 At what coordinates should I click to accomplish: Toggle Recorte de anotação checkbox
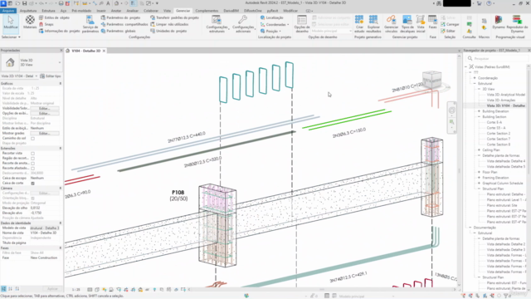pyautogui.click(x=32, y=163)
